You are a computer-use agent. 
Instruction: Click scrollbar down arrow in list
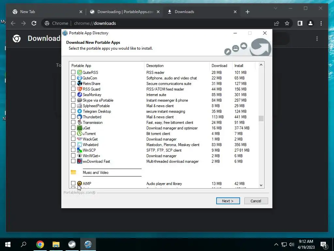[261, 185]
